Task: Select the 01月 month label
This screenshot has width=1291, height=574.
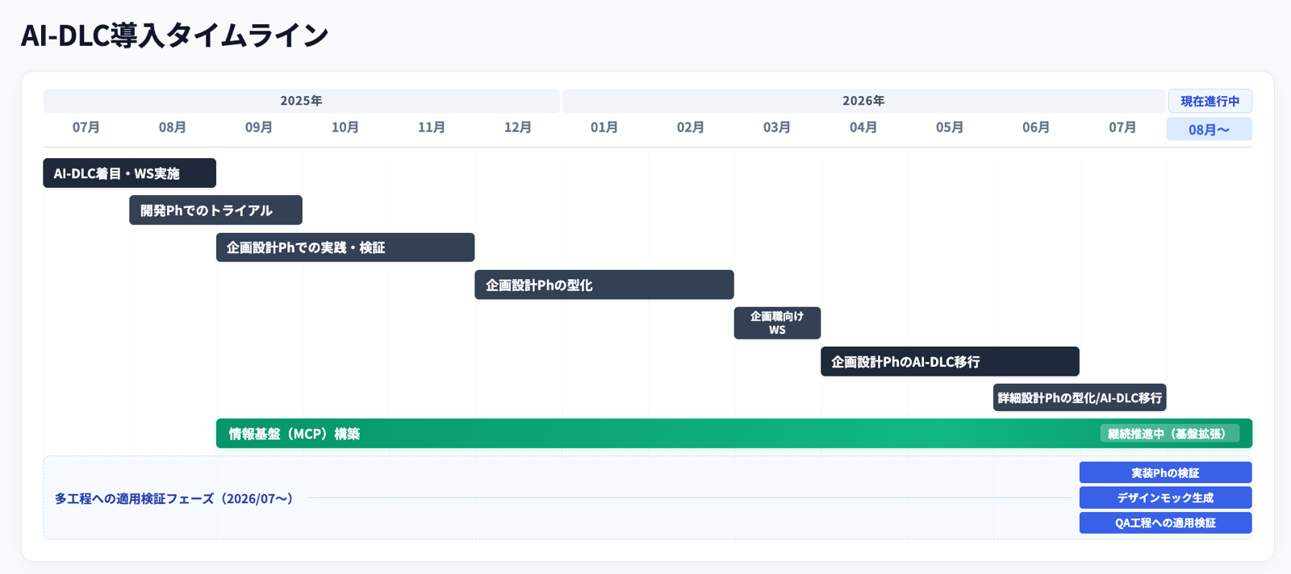Action: (604, 127)
